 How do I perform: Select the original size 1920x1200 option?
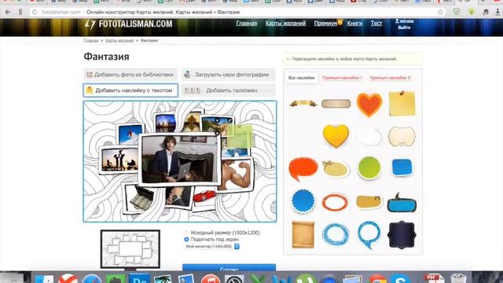point(186,233)
